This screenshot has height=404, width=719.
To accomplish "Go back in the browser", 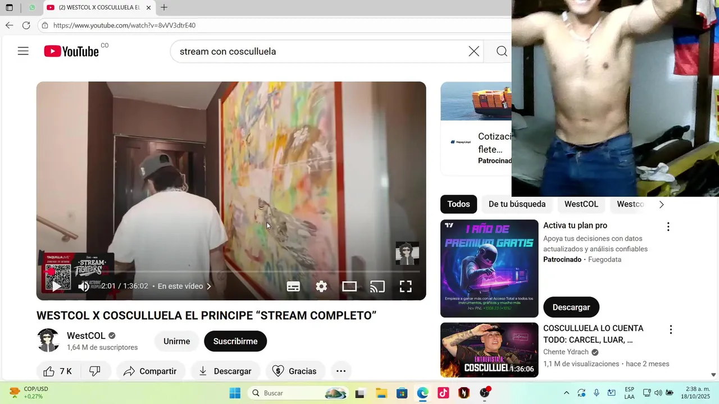I will [9, 25].
